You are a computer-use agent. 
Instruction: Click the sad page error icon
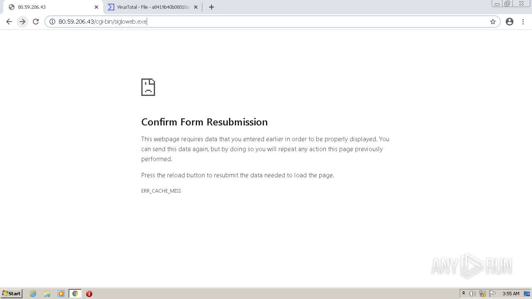148,87
